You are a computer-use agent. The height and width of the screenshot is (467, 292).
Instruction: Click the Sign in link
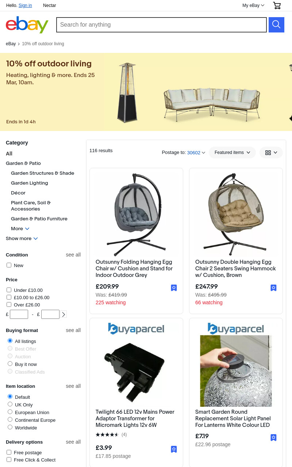[25, 5]
